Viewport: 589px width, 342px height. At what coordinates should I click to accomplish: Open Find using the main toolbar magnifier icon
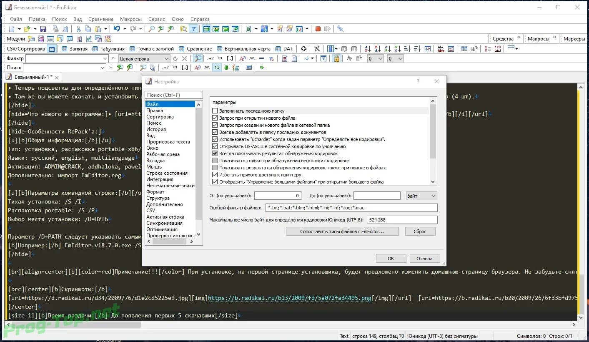click(x=151, y=29)
